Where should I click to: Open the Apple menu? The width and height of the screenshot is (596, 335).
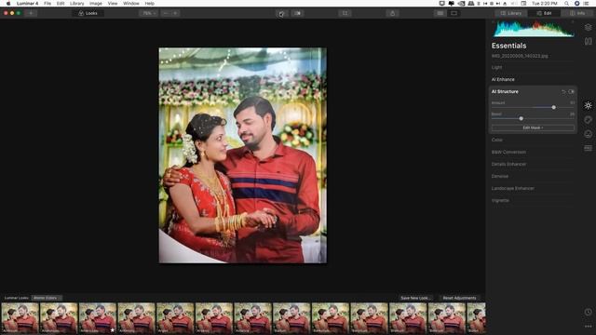tap(8, 4)
